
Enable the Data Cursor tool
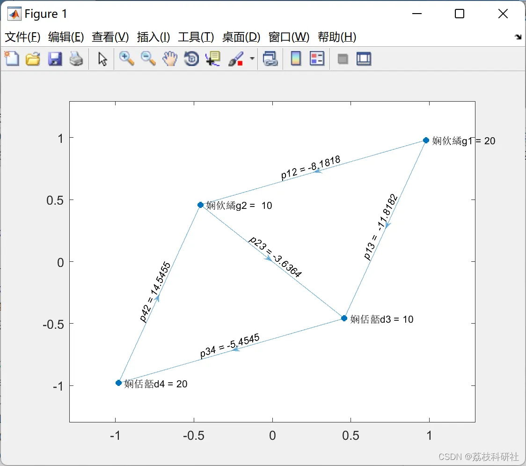[212, 59]
